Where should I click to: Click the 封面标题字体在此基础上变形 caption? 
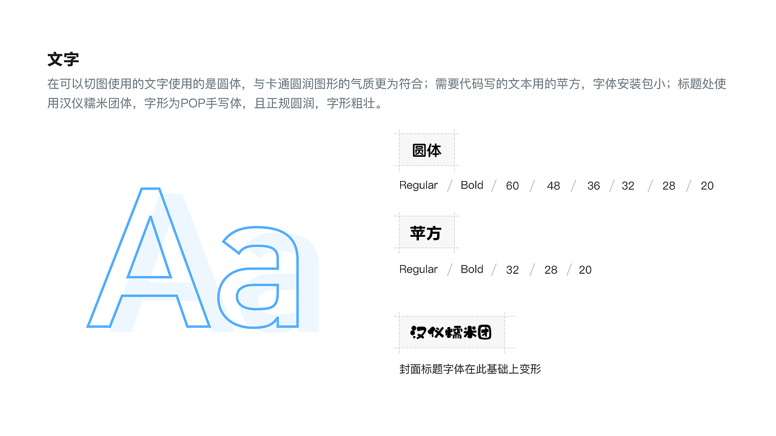(470, 369)
